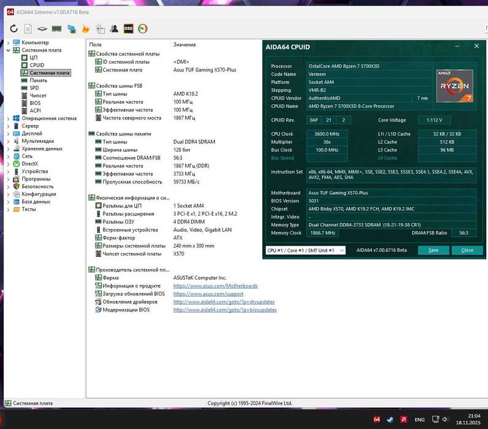Open the Report page icon
The image size is (488, 429).
point(28,29)
